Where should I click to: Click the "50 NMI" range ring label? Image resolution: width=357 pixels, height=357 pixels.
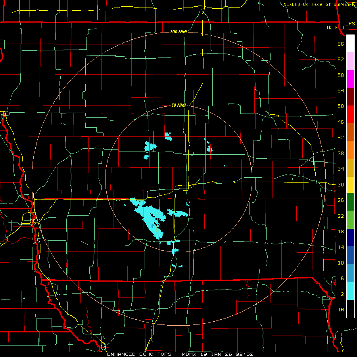(178, 105)
